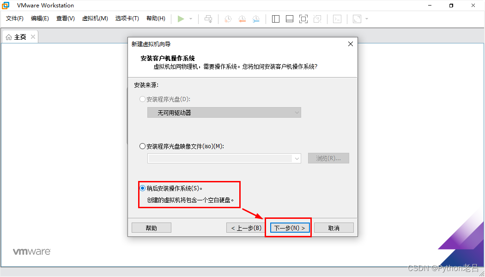Expand the 无可用驱动器 drive dropdown
This screenshot has height=277, width=485.
click(224, 113)
